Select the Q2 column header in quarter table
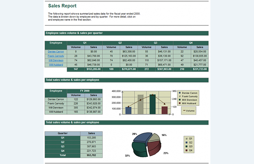Viewport: 254px width, 164px height. tap(120, 43)
